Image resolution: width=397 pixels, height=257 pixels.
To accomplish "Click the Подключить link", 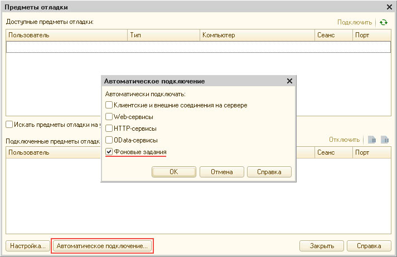I will 355,22.
